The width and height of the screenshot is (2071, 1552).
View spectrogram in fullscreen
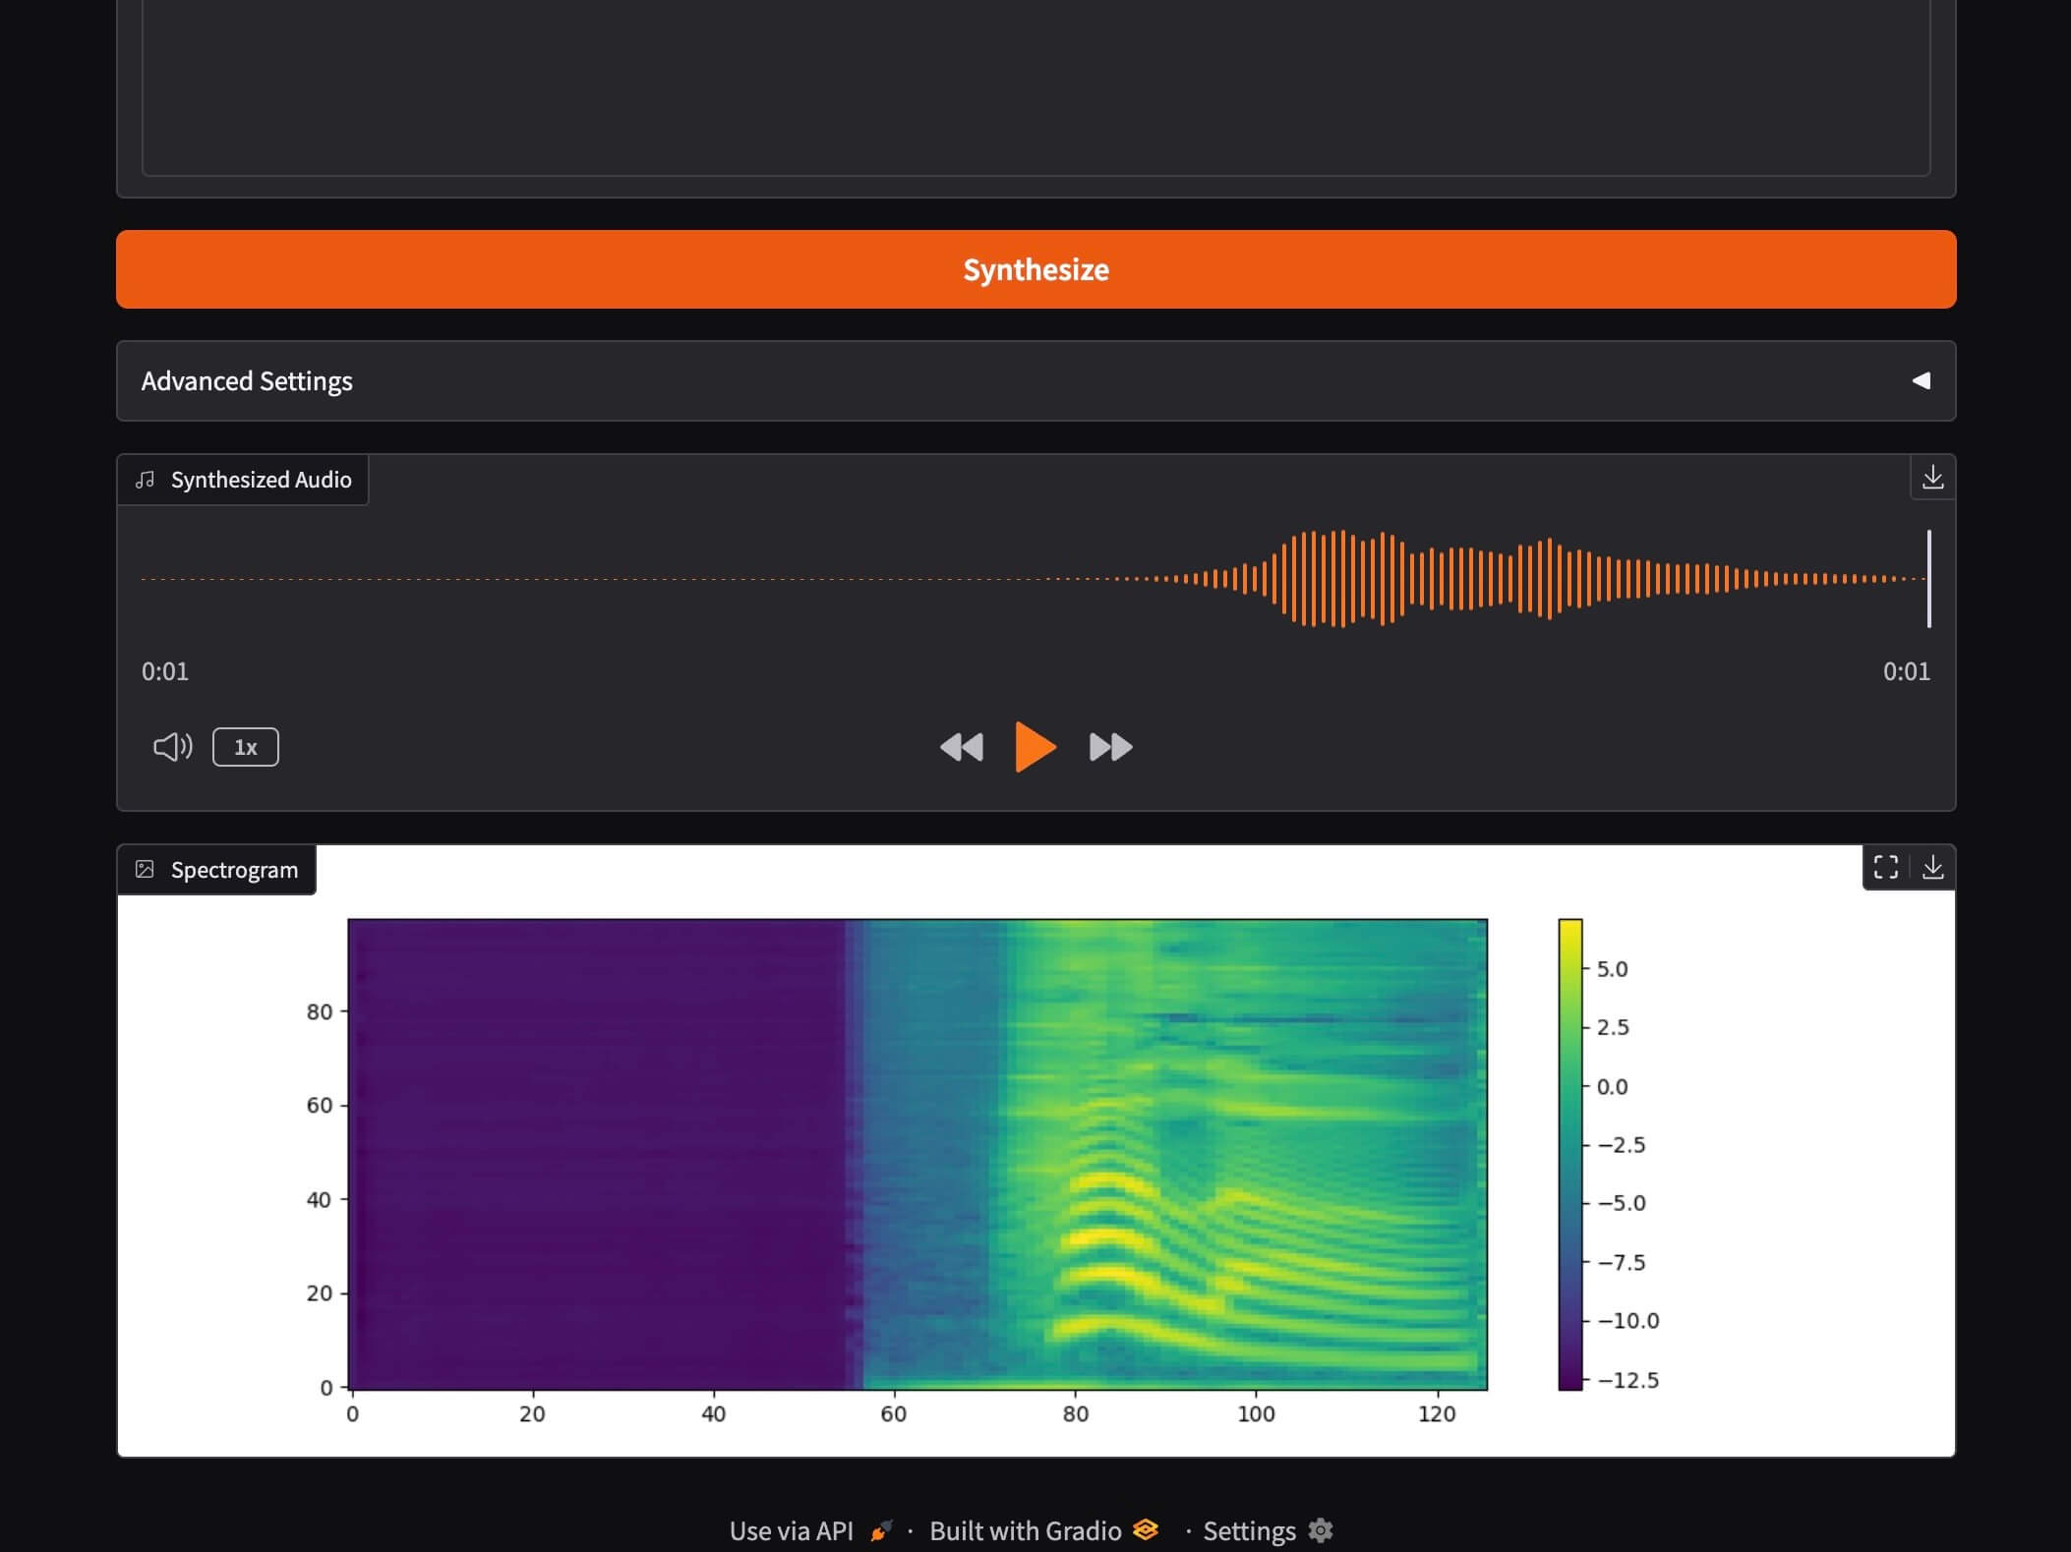click(x=1885, y=867)
